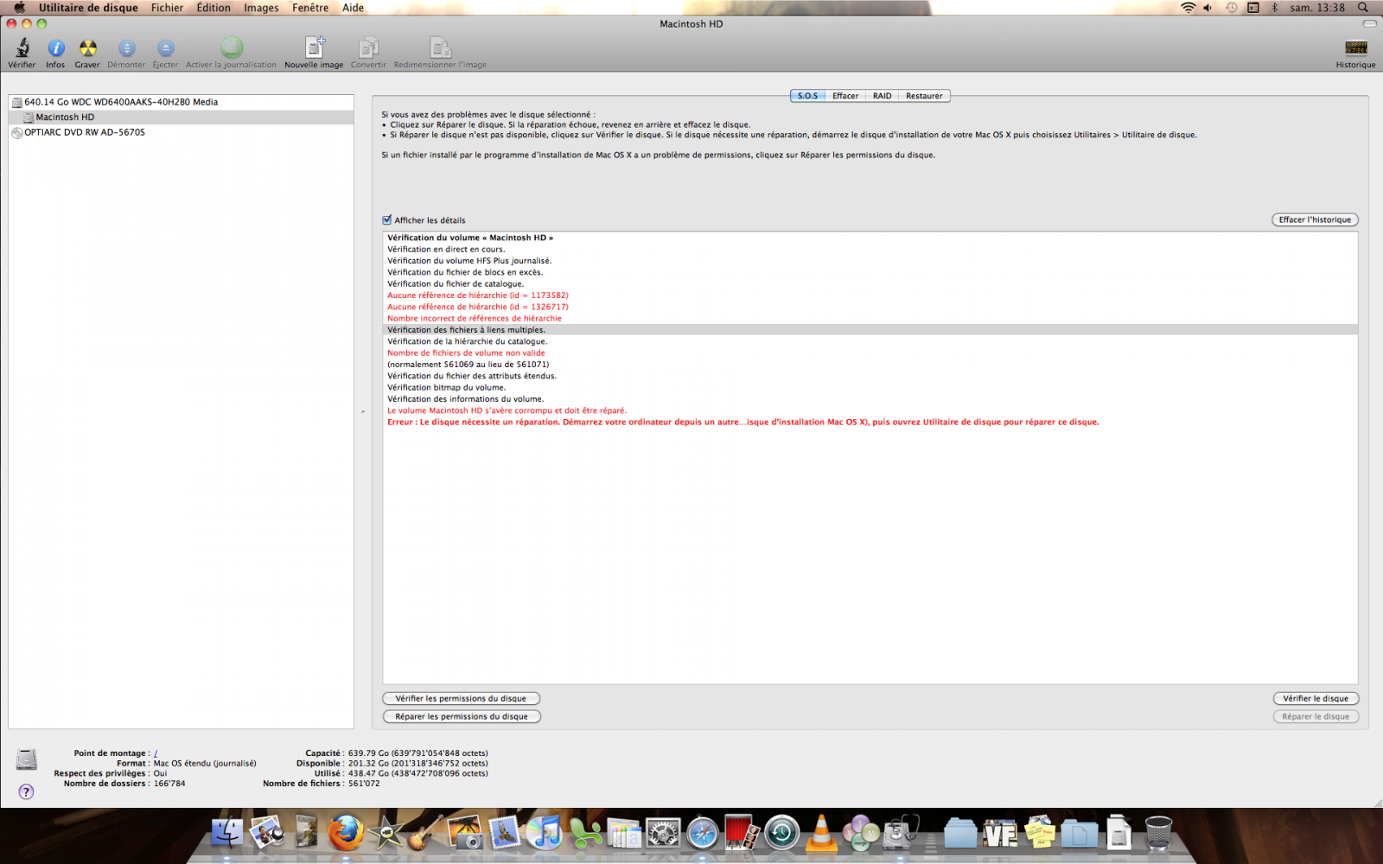Screen dimensions: 1383x864
Task: Click Vérifier le disque button
Action: coord(1316,698)
